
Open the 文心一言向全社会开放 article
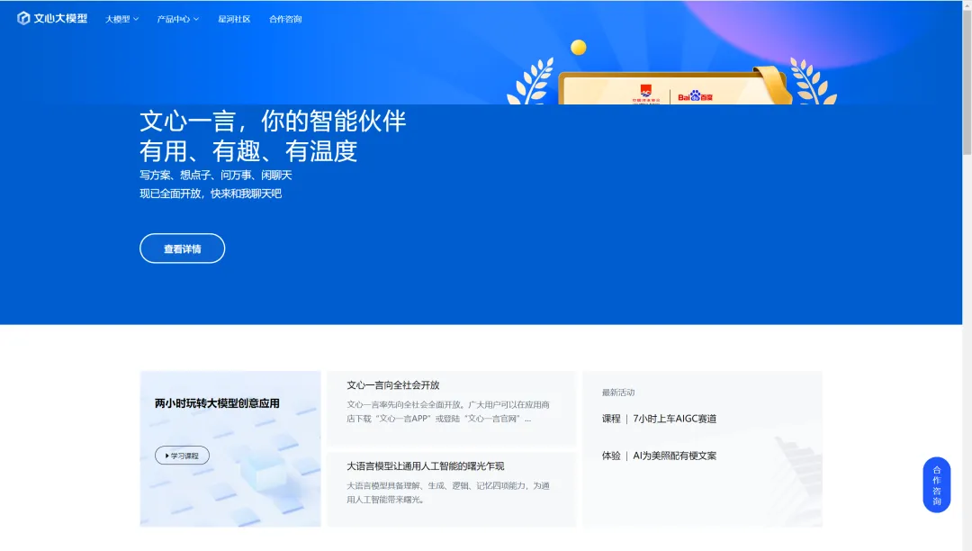tap(393, 385)
